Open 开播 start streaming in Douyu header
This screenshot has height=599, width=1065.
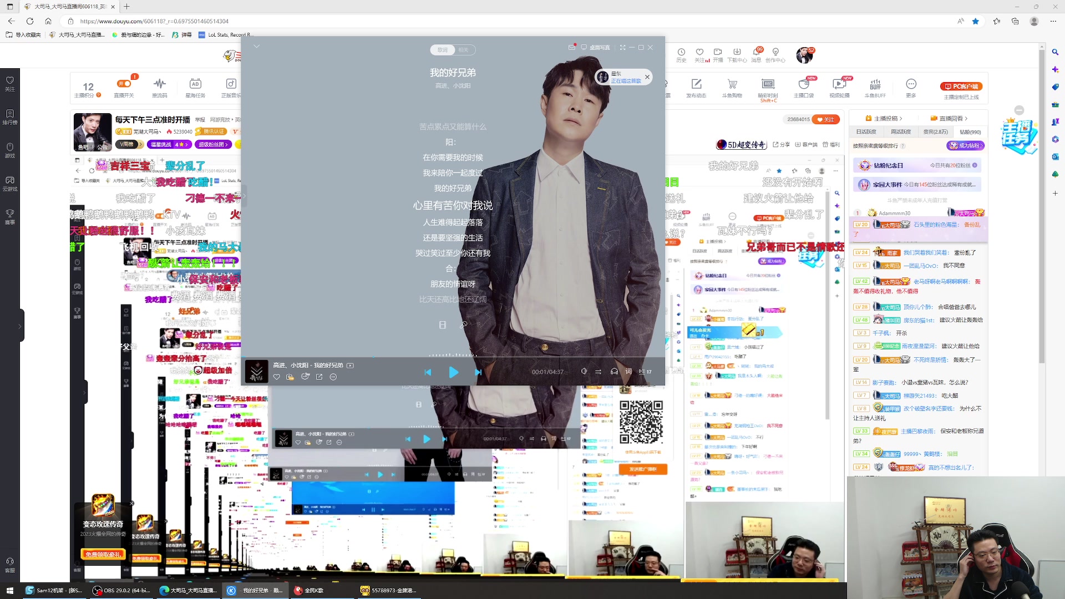tap(718, 55)
